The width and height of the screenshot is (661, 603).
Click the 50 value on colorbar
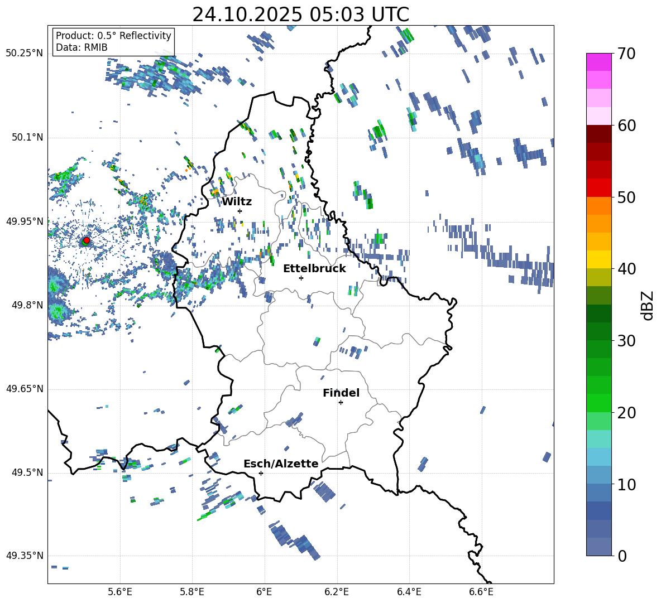tap(626, 197)
